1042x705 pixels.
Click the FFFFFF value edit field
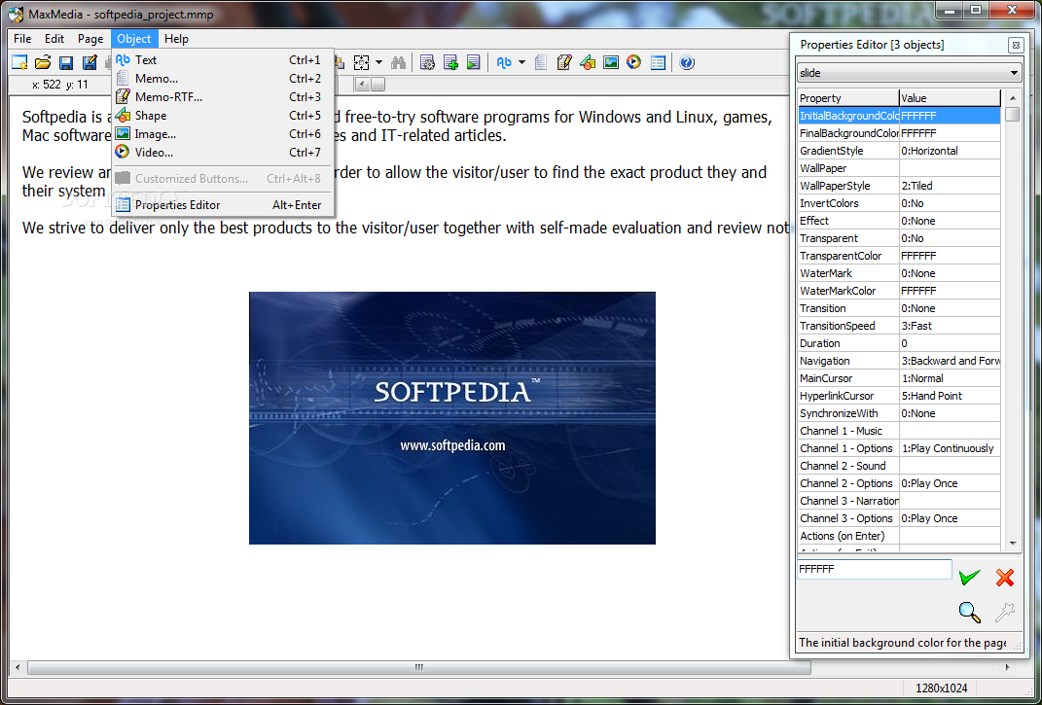(x=875, y=570)
